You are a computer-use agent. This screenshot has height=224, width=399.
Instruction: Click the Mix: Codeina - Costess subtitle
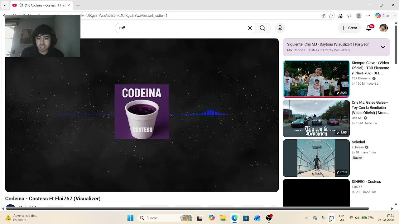[318, 50]
